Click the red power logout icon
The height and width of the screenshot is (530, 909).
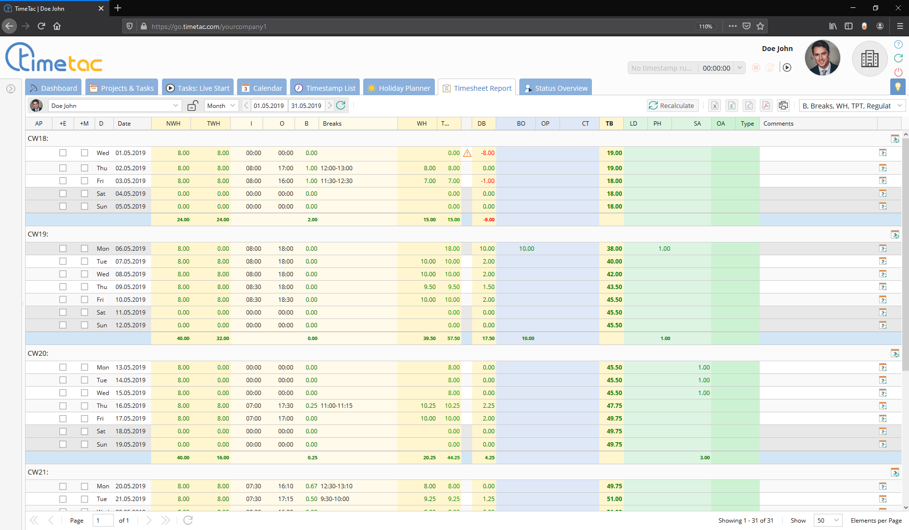[898, 72]
